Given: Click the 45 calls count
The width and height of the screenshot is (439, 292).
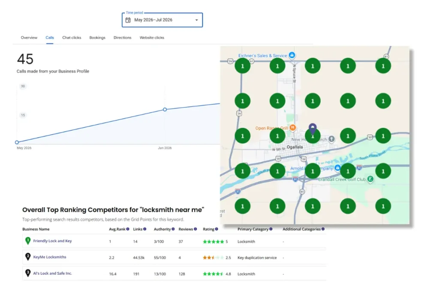Looking at the screenshot, I should pyautogui.click(x=25, y=59).
